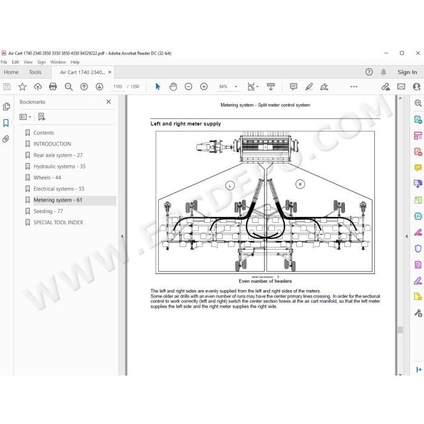Open fit page options icon
Screen dimensions: 424x424
click(253, 87)
